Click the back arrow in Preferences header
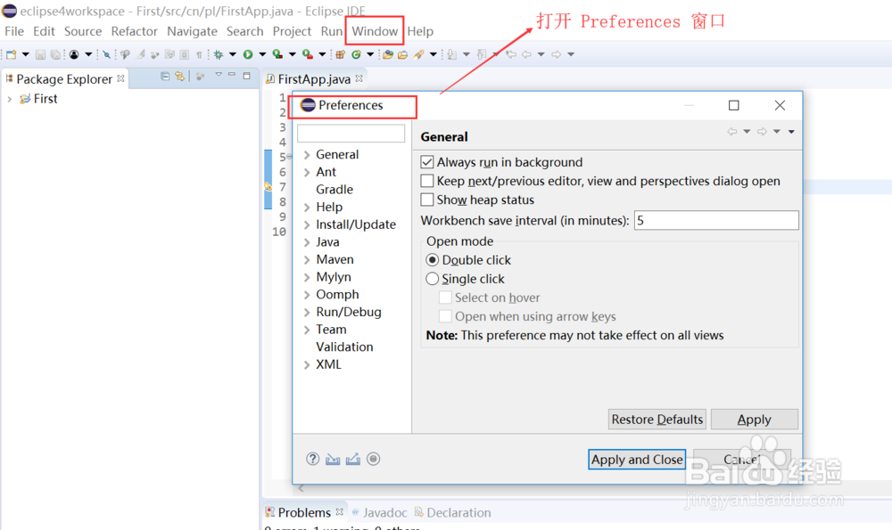 click(732, 132)
